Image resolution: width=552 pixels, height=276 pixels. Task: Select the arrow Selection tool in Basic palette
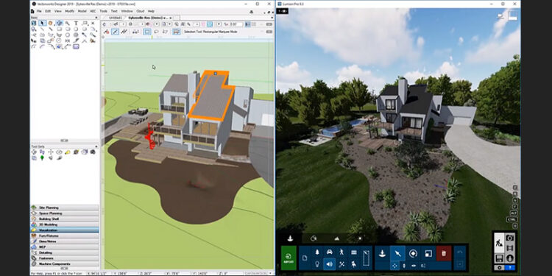(x=42, y=24)
